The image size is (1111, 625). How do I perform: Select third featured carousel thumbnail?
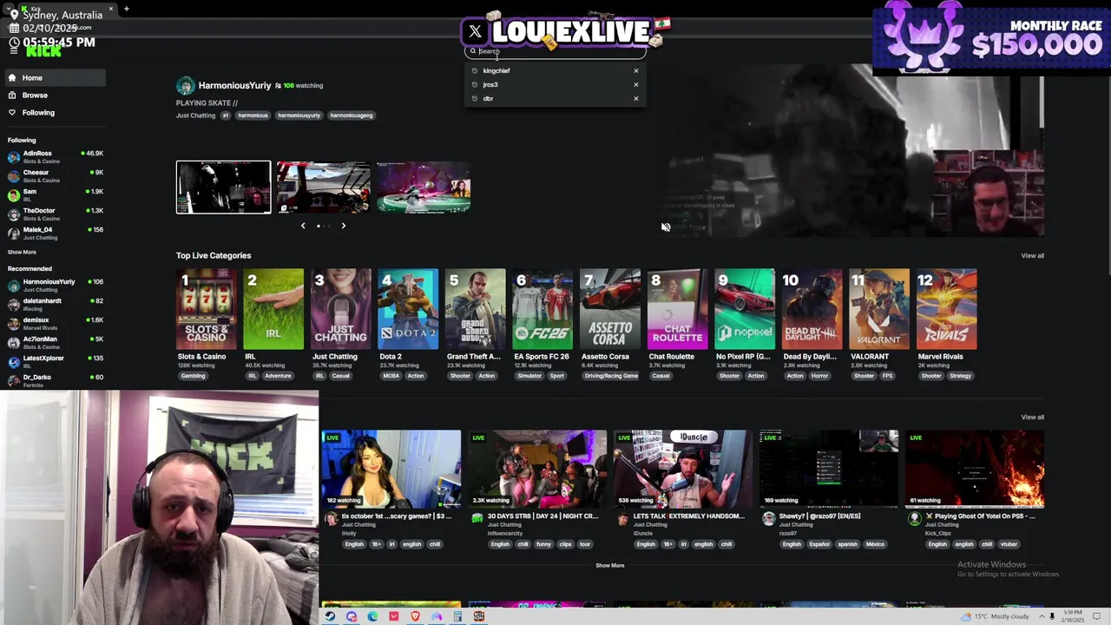coord(424,187)
